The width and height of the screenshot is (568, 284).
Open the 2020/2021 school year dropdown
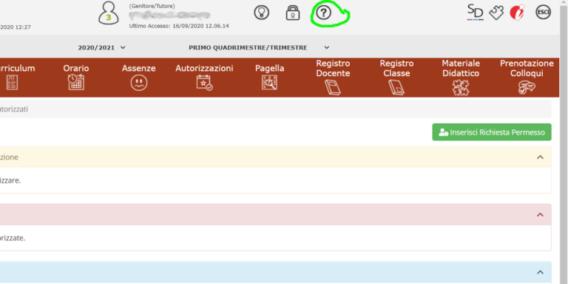tap(102, 47)
